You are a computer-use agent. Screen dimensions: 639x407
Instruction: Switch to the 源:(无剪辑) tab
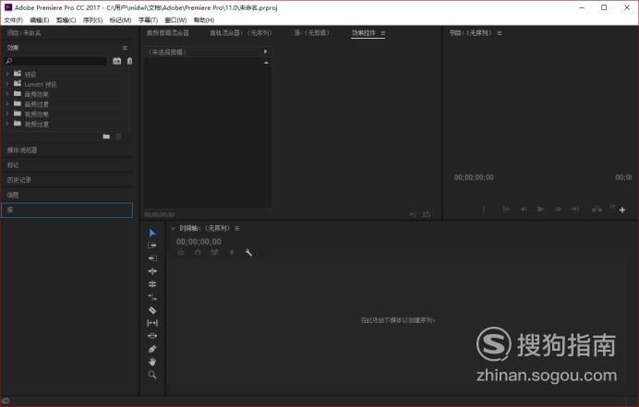click(x=312, y=33)
